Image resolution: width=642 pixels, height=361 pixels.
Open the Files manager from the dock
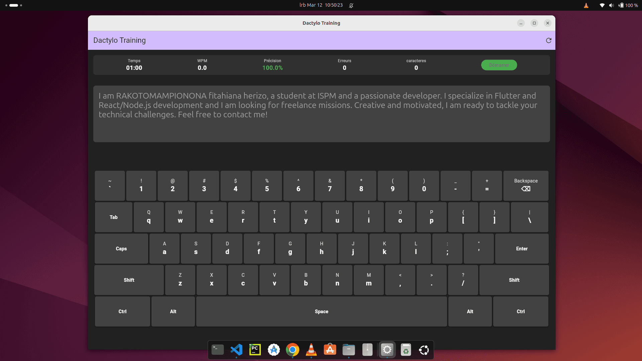349,350
